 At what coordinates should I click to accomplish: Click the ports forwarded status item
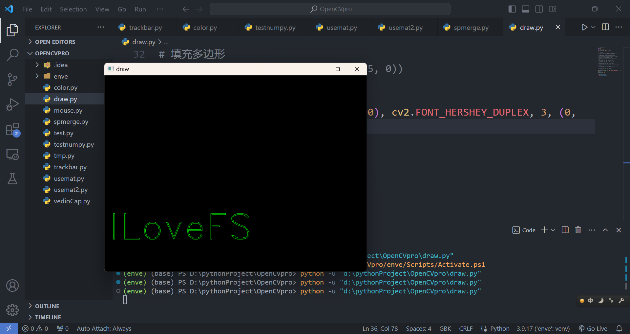tap(63, 328)
